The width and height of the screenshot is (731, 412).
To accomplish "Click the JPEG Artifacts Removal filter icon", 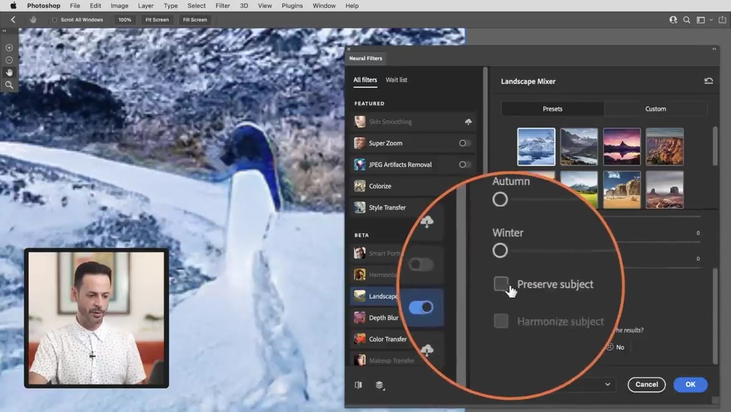I will [x=360, y=165].
